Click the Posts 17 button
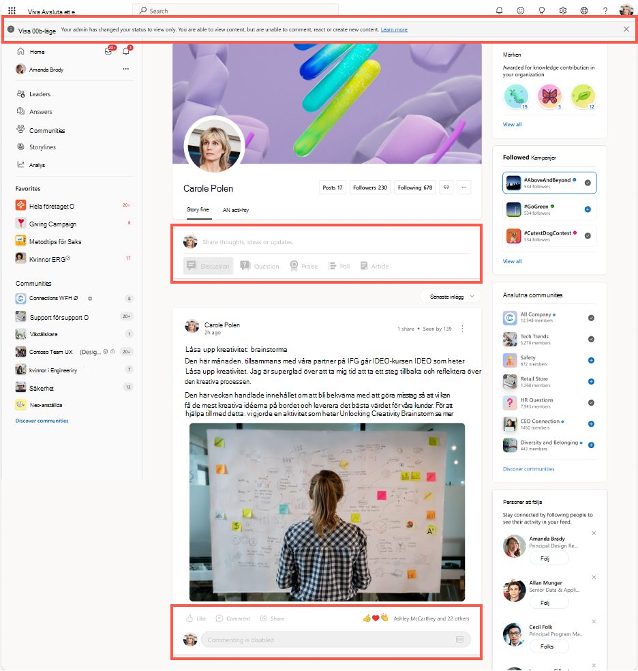Viewport: 638px width, 671px height. tap(332, 188)
